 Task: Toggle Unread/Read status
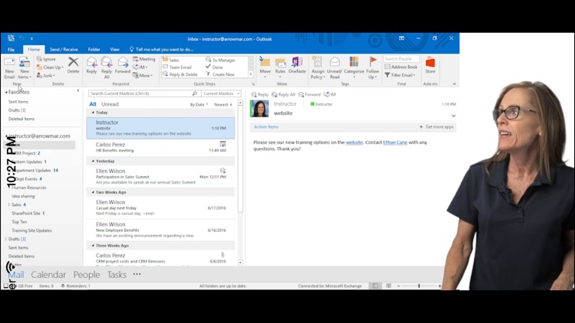[x=334, y=68]
